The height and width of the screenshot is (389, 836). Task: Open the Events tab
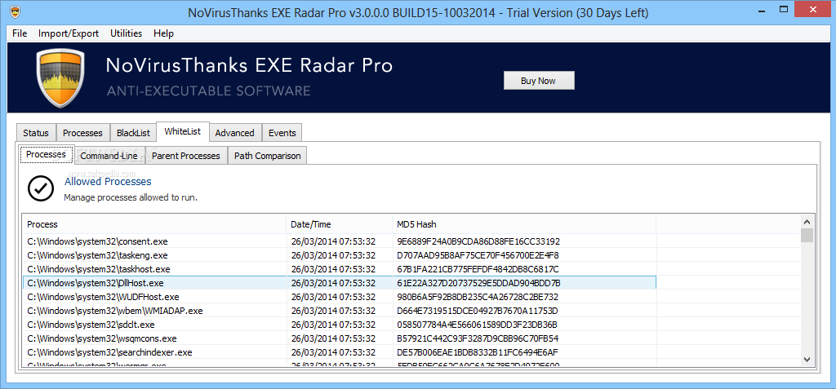(282, 133)
